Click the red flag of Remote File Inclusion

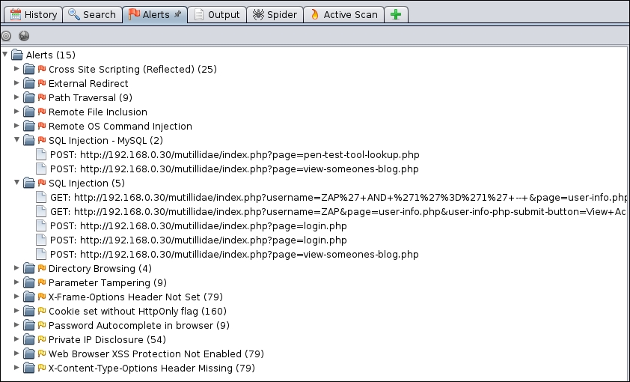[x=42, y=112]
